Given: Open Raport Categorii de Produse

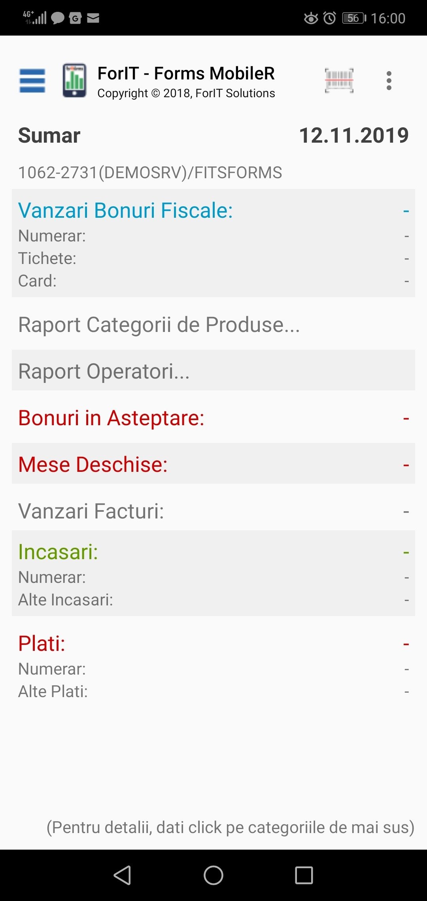Looking at the screenshot, I should click(x=159, y=325).
